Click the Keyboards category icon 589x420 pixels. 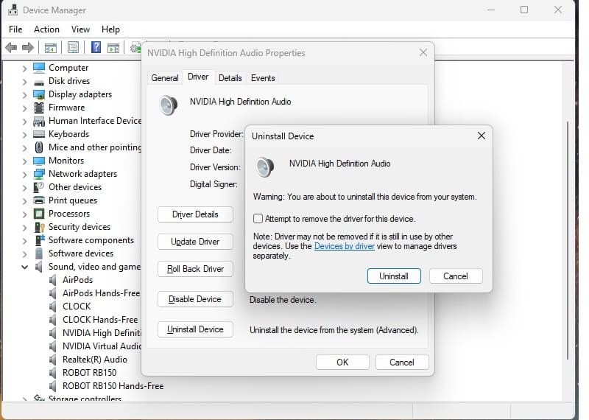[39, 134]
